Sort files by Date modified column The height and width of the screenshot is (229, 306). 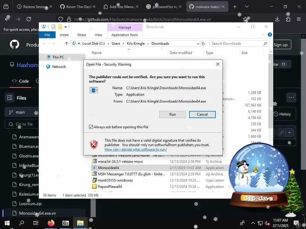[x=181, y=53]
